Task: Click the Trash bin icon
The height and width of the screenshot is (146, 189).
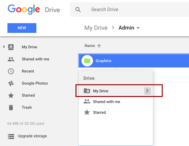Action: [x=11, y=107]
